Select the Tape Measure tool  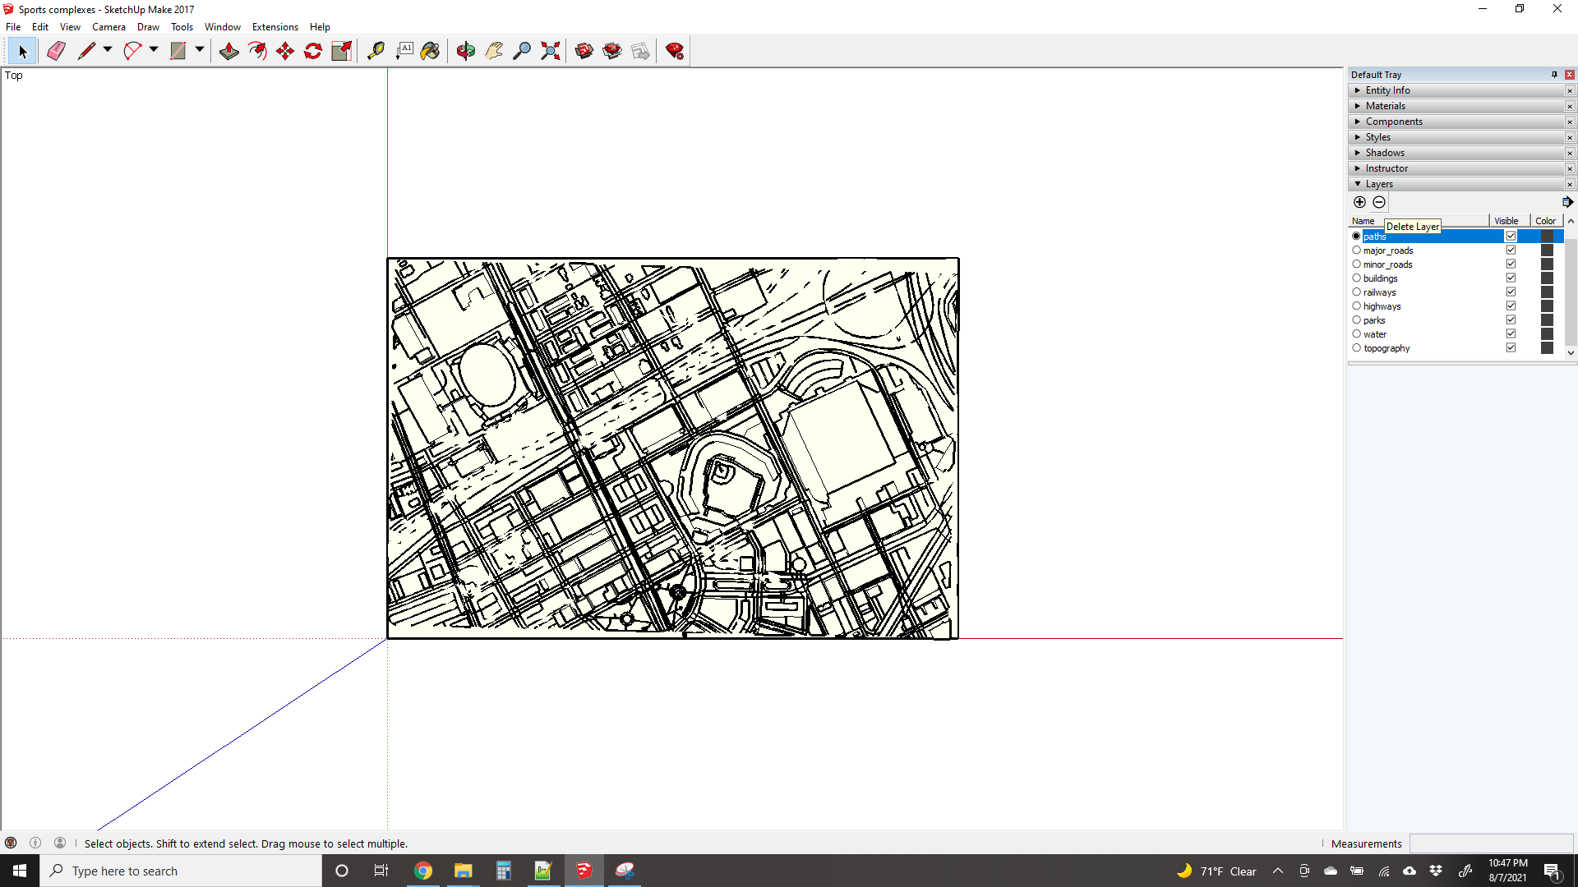tap(376, 51)
